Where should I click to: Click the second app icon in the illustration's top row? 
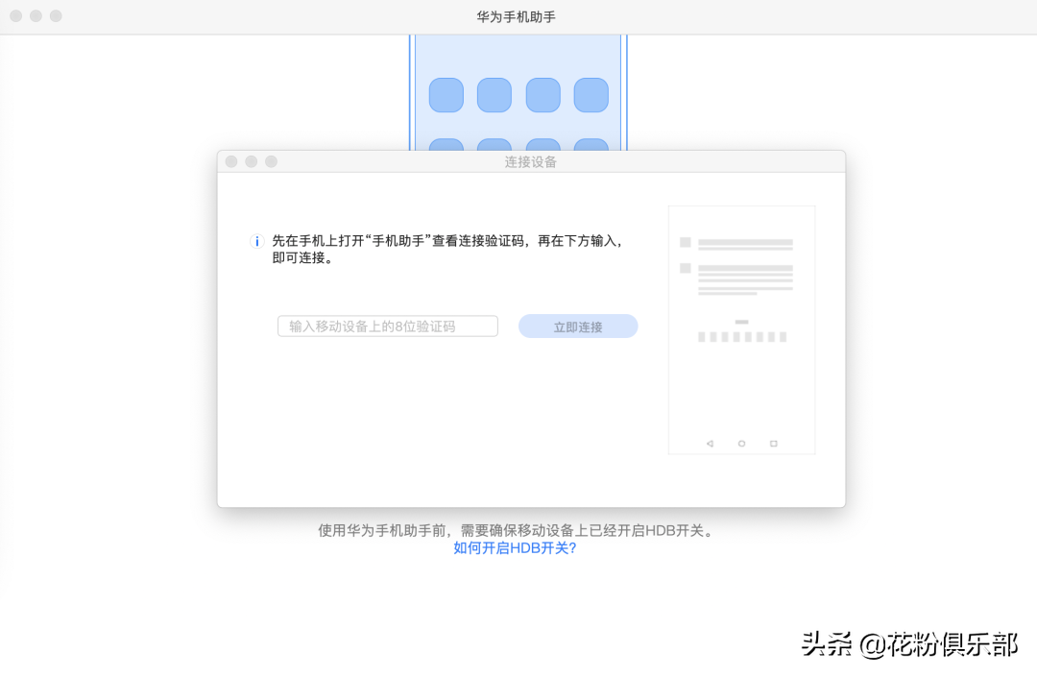click(494, 95)
